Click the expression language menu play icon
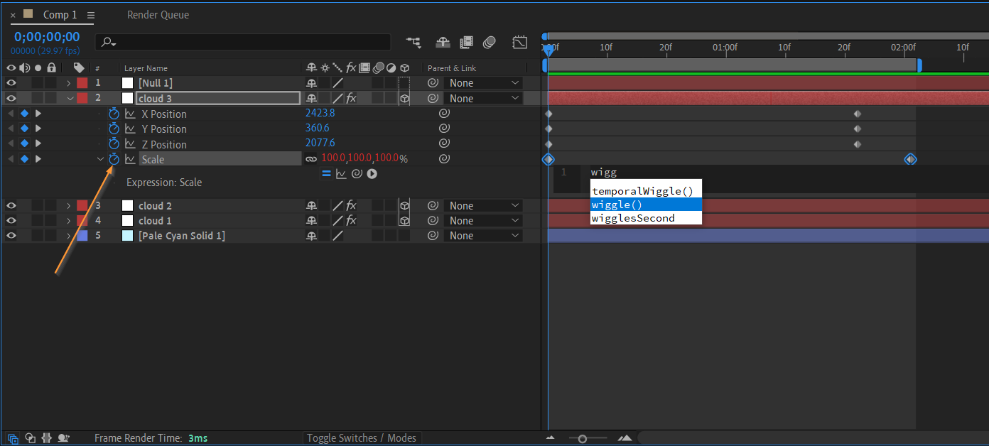 coord(372,173)
